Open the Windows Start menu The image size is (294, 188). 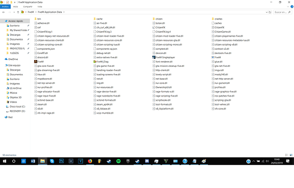point(5,161)
